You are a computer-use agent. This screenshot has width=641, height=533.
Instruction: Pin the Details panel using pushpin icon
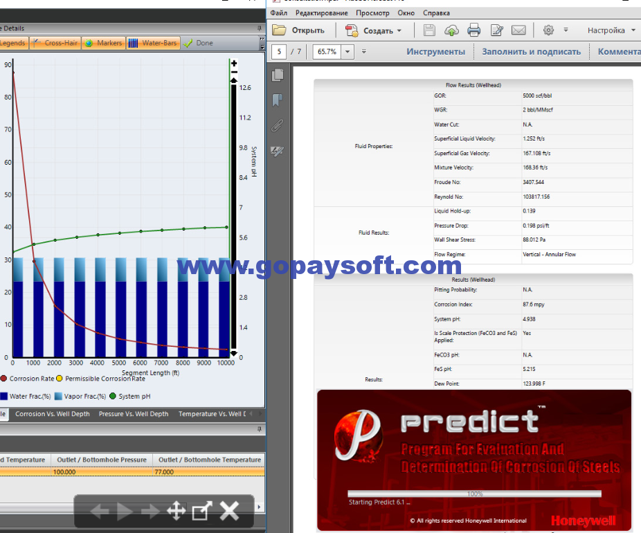259,28
